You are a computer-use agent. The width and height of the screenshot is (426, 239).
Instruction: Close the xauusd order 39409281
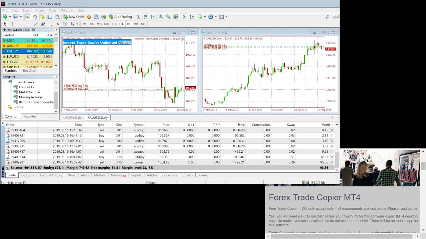click(x=332, y=162)
